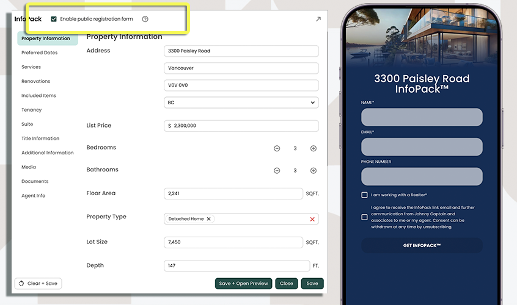Go to the Agent Info section
517x305 pixels.
[33, 196]
